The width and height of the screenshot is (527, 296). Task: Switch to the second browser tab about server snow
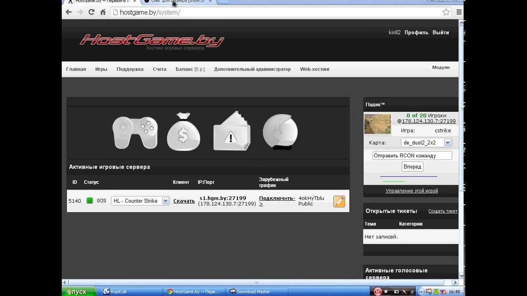point(178,2)
